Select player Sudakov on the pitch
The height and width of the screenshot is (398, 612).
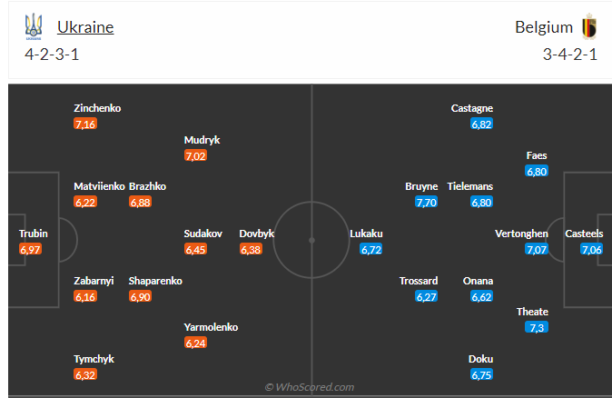pyautogui.click(x=203, y=234)
